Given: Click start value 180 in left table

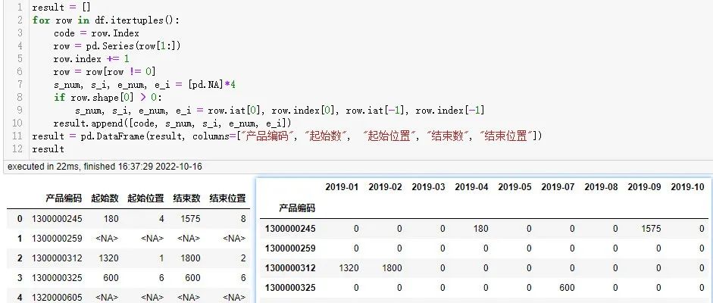Looking at the screenshot, I should [111, 219].
